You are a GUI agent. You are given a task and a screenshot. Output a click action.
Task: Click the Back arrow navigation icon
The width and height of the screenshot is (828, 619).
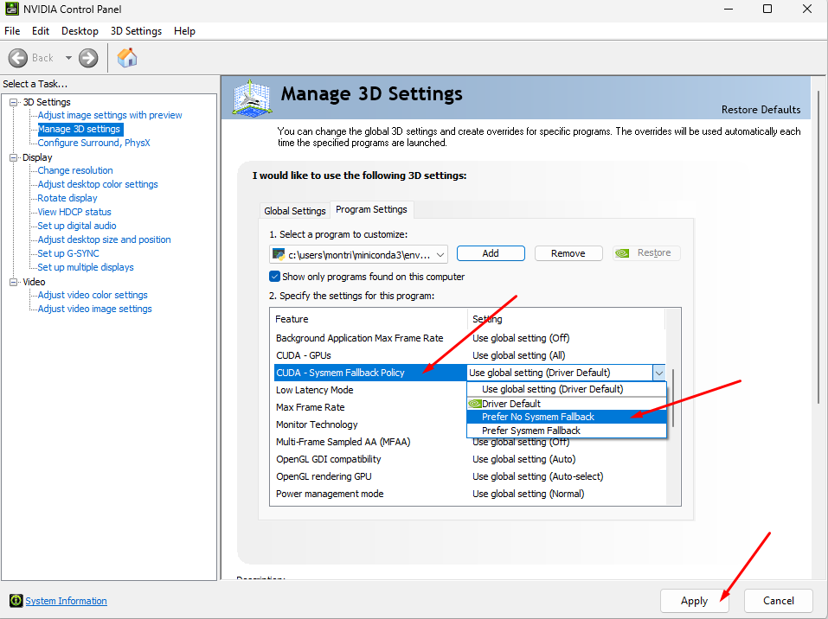click(18, 58)
